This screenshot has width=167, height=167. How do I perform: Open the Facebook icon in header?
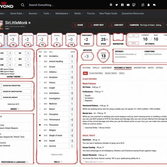pyautogui.click(x=122, y=5)
